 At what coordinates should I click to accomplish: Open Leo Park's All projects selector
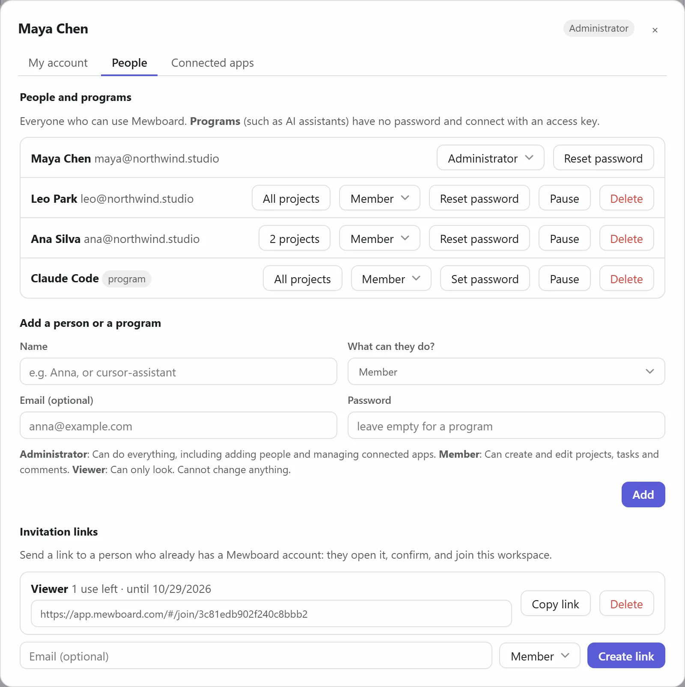click(291, 198)
